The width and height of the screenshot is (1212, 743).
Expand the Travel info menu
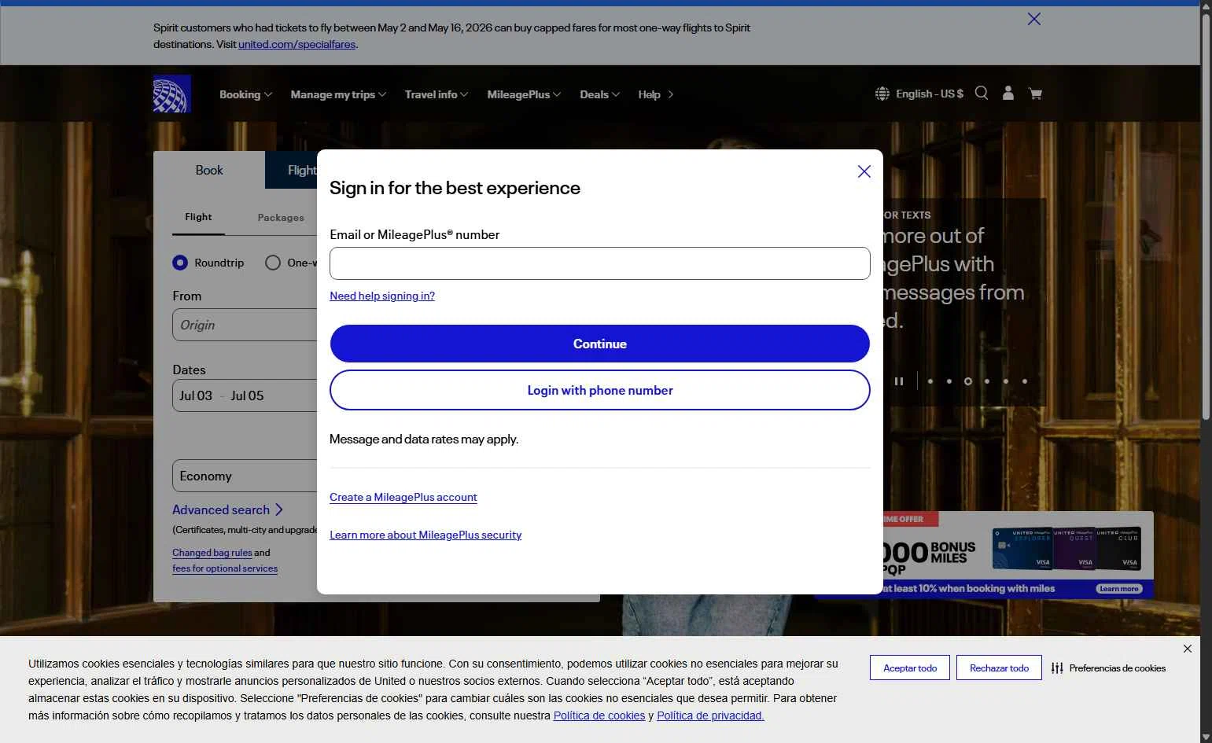pos(437,94)
